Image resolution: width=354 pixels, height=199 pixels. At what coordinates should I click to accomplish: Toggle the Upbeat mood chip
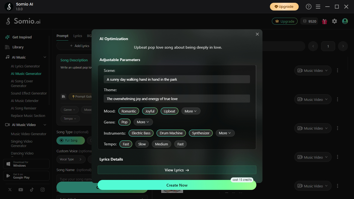(x=169, y=111)
